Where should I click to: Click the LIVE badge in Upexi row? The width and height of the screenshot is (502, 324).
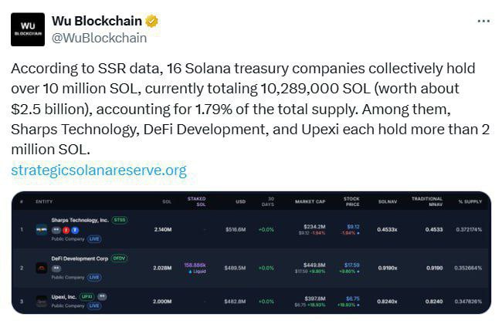click(x=94, y=305)
